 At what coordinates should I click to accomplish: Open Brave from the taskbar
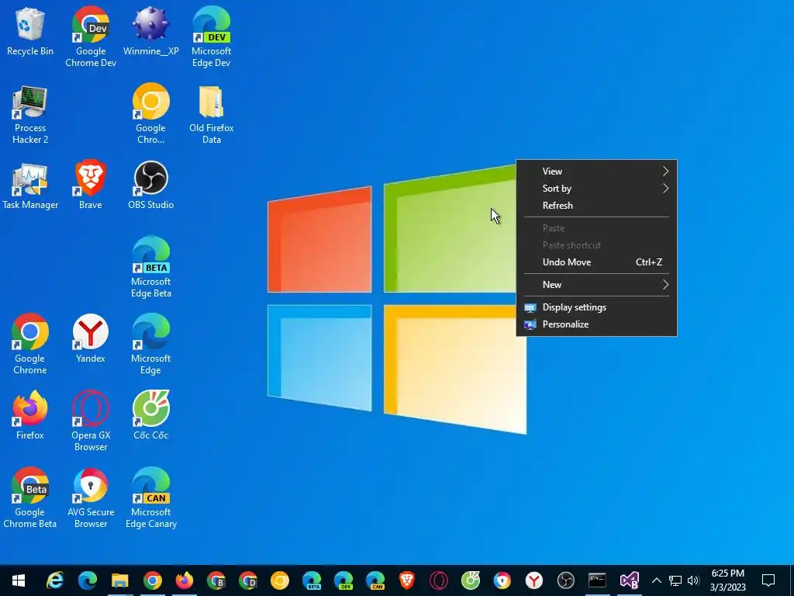click(x=406, y=580)
